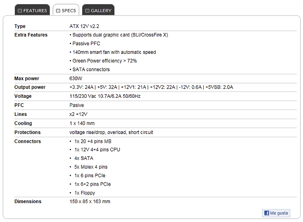Switch to the Features tab

pos(32,10)
